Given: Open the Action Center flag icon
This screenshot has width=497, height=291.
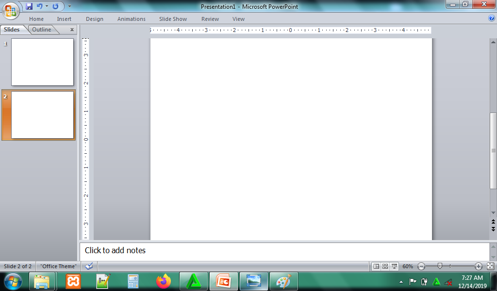Looking at the screenshot, I should click(x=413, y=281).
